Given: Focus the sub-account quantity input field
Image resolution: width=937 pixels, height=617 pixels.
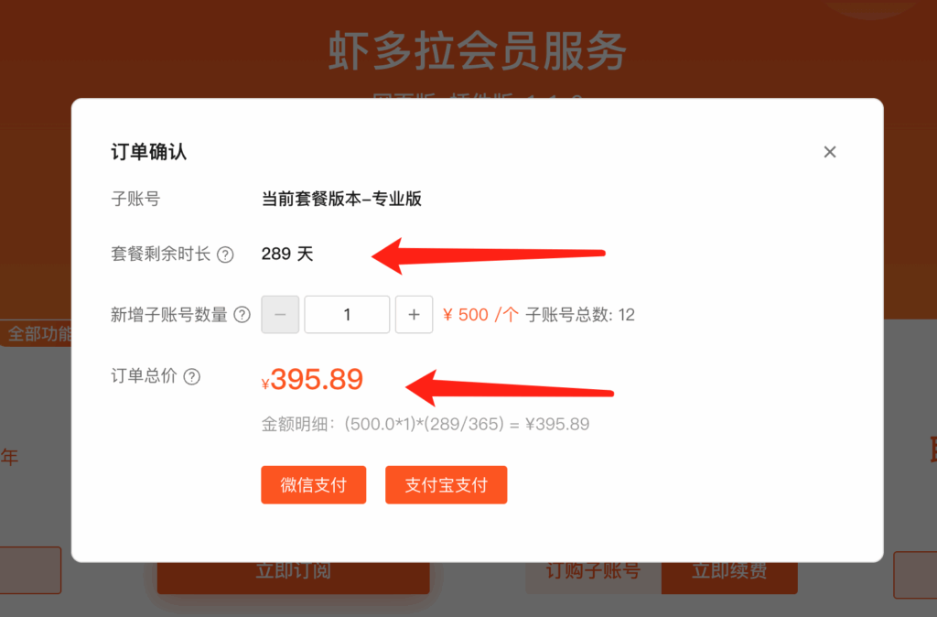Looking at the screenshot, I should [347, 315].
